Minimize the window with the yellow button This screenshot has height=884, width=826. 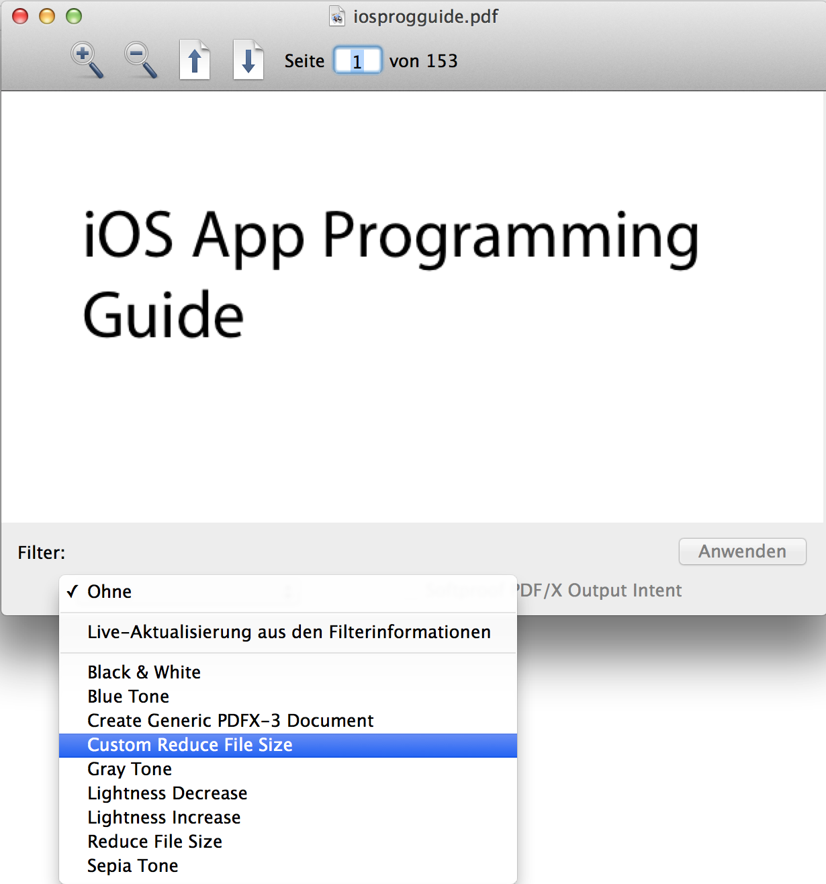47,16
